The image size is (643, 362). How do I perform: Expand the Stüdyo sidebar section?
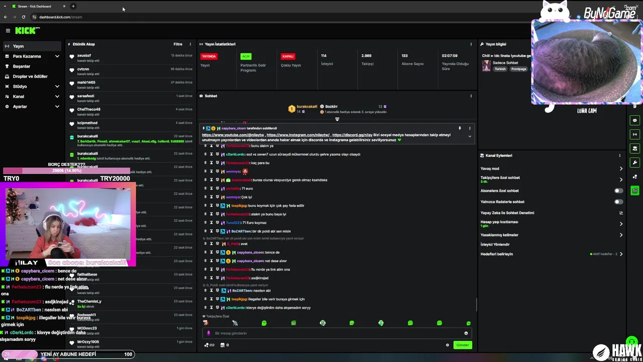click(x=57, y=86)
